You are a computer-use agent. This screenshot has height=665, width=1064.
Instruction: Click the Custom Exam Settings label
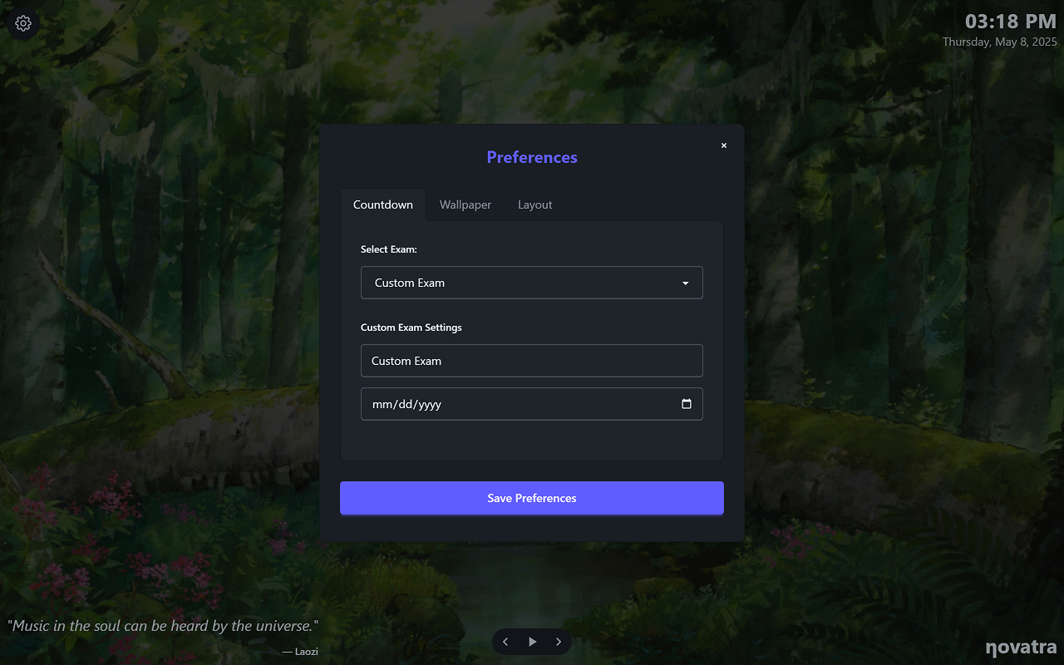pos(411,328)
